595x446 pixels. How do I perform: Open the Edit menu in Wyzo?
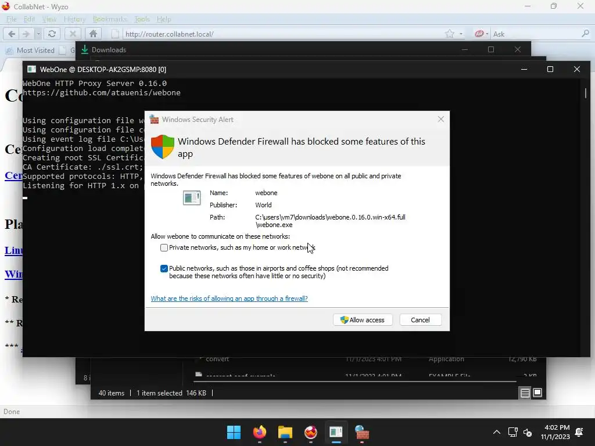29,19
